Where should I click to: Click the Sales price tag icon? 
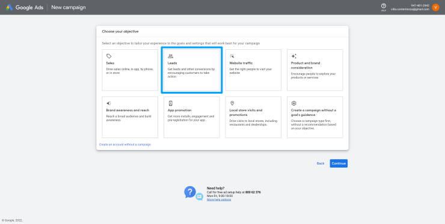pyautogui.click(x=109, y=56)
